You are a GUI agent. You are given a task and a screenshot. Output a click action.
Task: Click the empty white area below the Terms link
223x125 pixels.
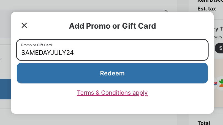pos(112,105)
